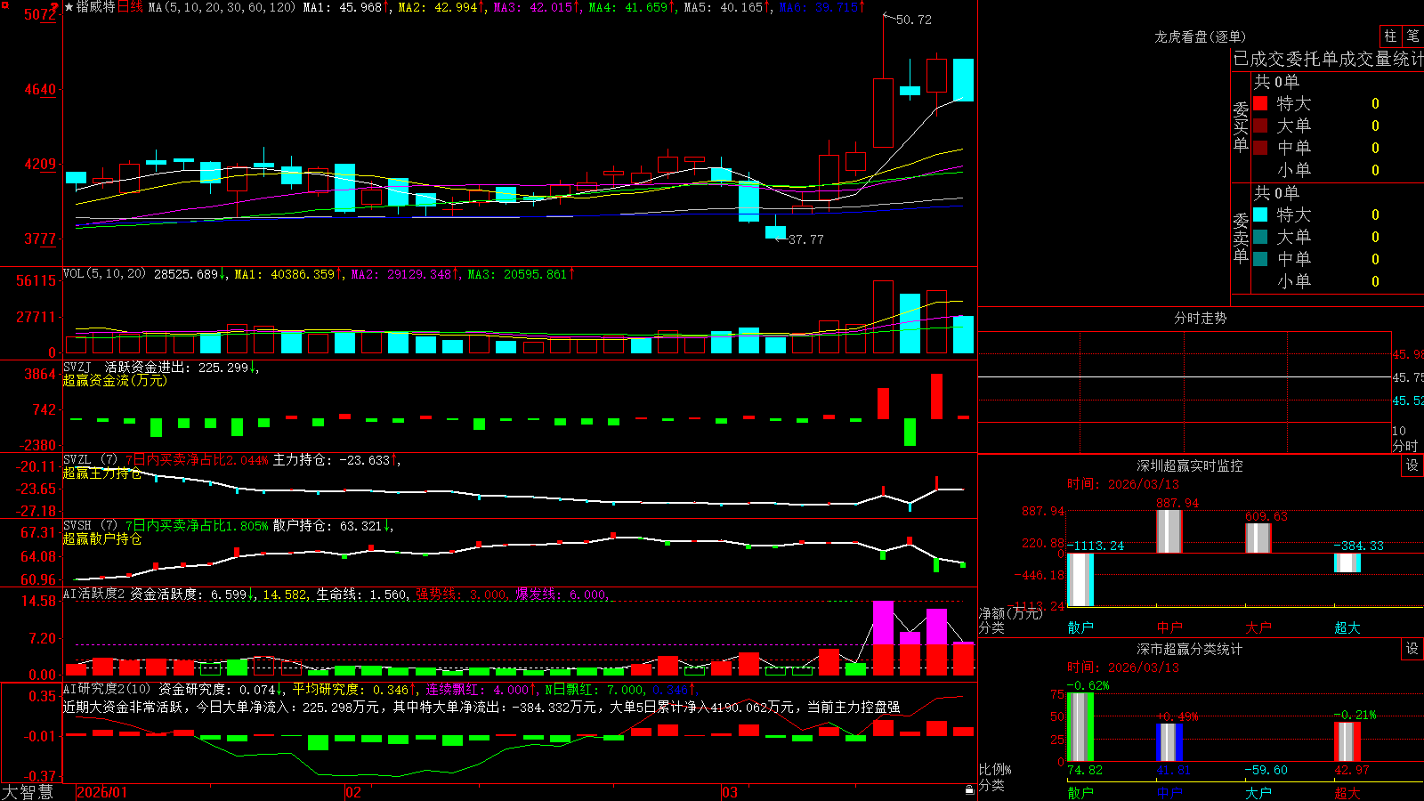
Task: Click the 37.77 low price annotation
Action: [805, 239]
